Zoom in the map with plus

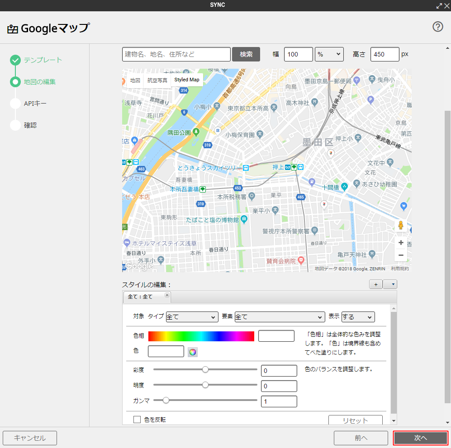[401, 243]
